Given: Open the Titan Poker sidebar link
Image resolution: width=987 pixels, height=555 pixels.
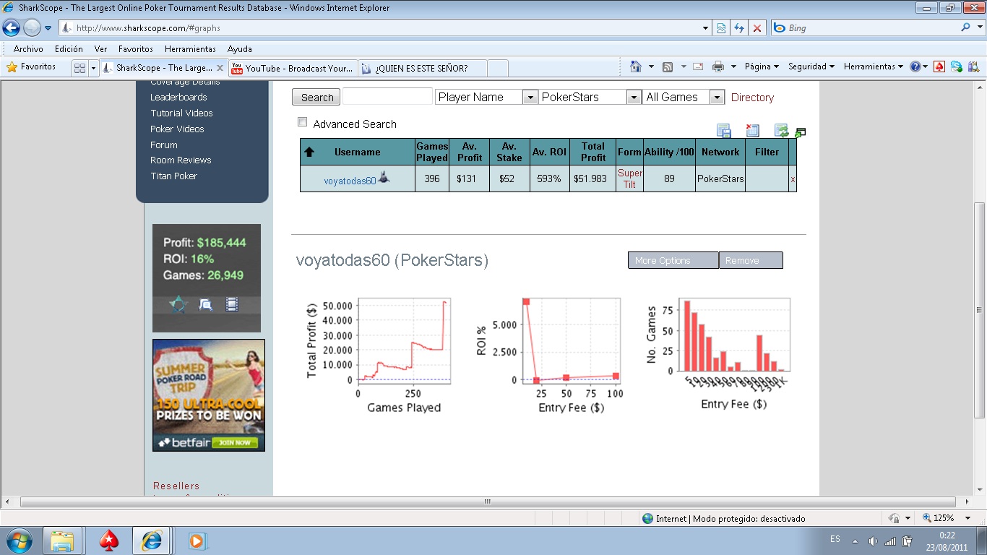Looking at the screenshot, I should (173, 176).
